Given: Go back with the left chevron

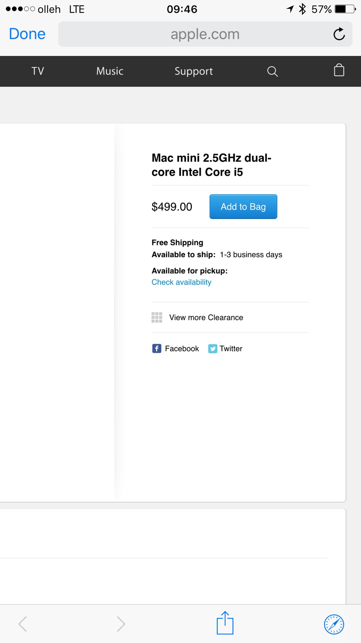Looking at the screenshot, I should 23,624.
